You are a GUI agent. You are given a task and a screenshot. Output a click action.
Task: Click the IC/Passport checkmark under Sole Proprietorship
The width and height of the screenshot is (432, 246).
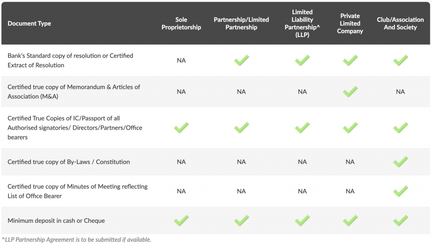[x=181, y=128]
